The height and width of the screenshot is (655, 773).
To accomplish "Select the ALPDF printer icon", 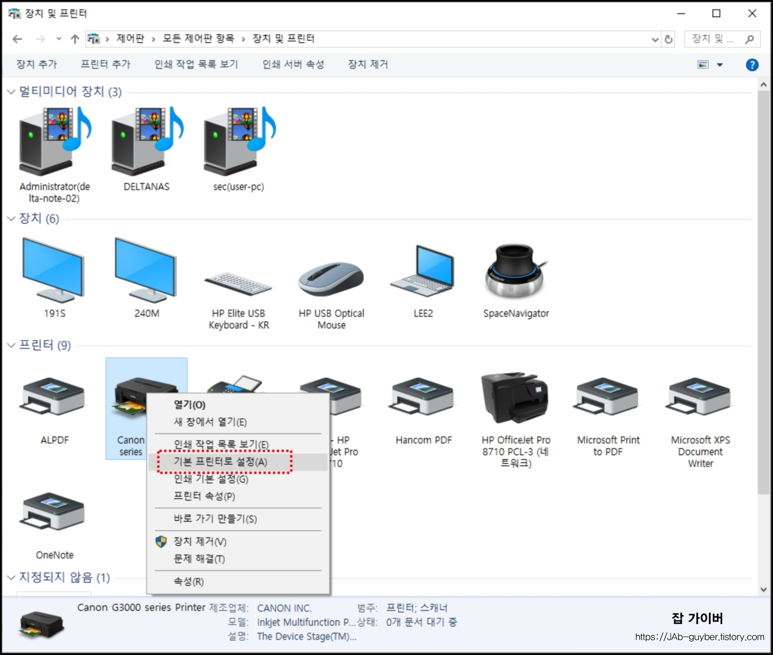I will (x=52, y=396).
